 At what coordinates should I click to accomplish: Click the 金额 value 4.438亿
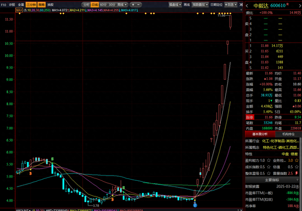(x=267, y=106)
